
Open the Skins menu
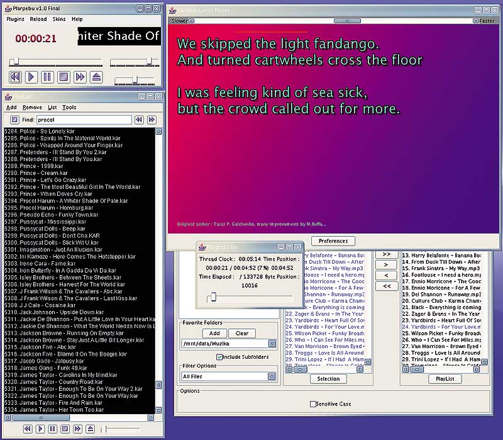click(59, 20)
